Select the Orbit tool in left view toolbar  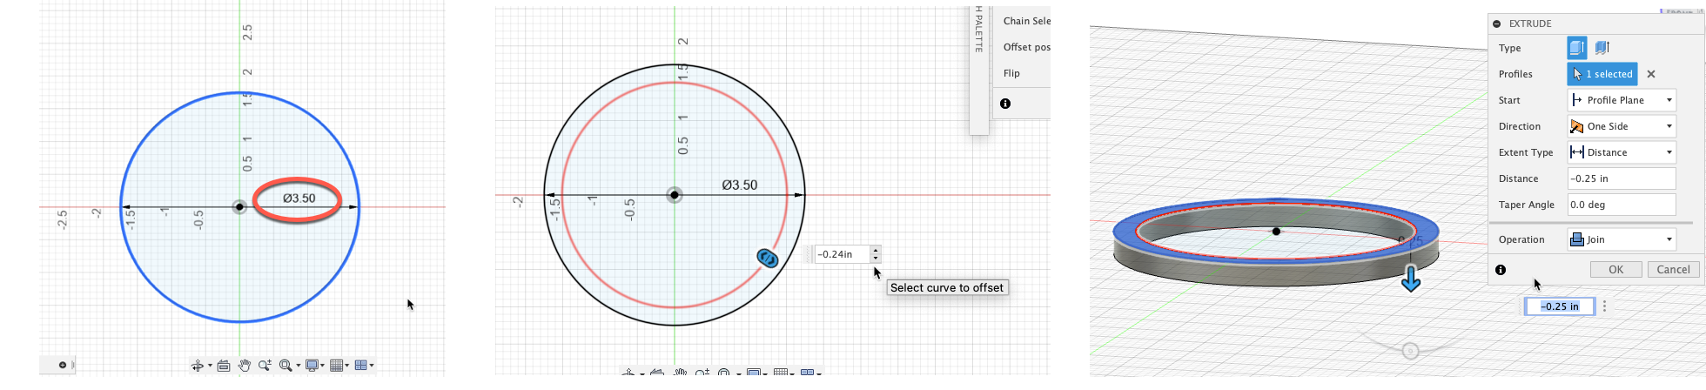click(x=198, y=366)
